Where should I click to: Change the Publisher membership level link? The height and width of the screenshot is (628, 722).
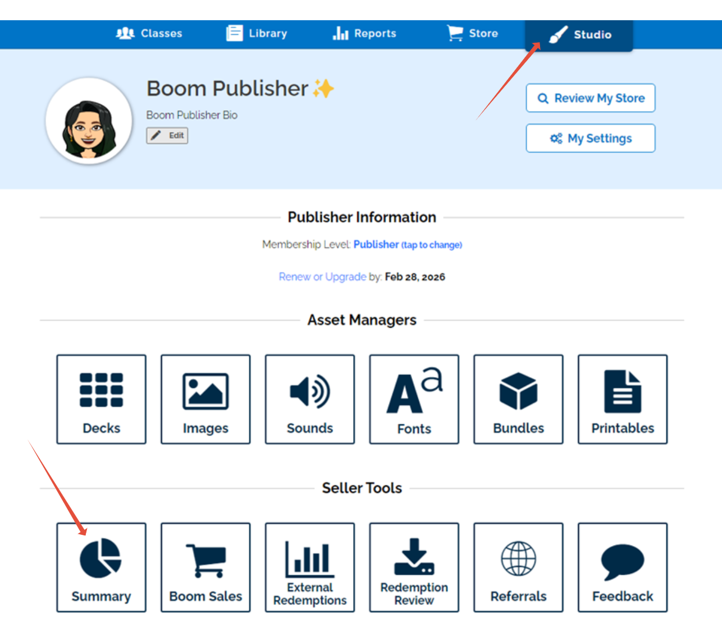coord(408,244)
